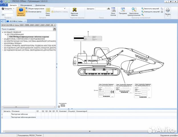
Task: Switch to the Обслуживание ribbon tab
Action: tap(26, 5)
